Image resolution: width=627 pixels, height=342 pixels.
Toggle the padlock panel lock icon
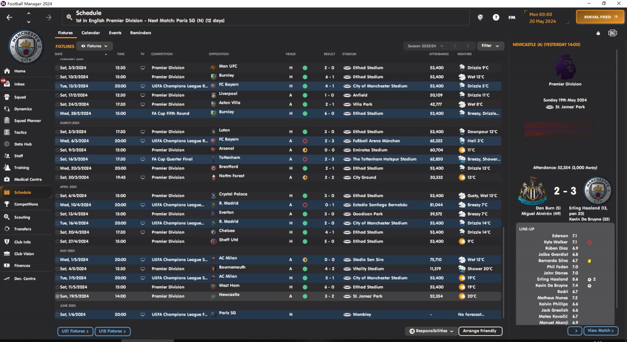click(598, 33)
